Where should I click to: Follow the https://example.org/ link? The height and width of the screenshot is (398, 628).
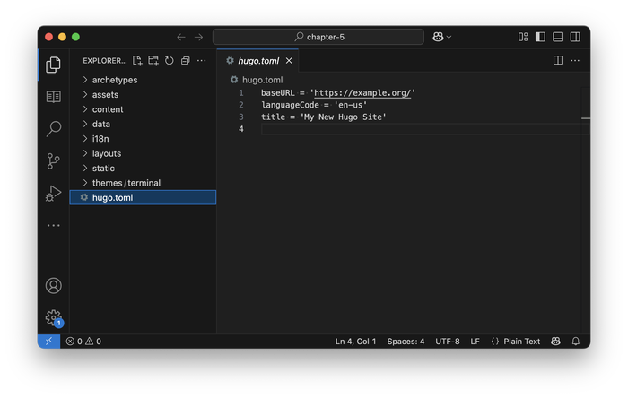[362, 93]
